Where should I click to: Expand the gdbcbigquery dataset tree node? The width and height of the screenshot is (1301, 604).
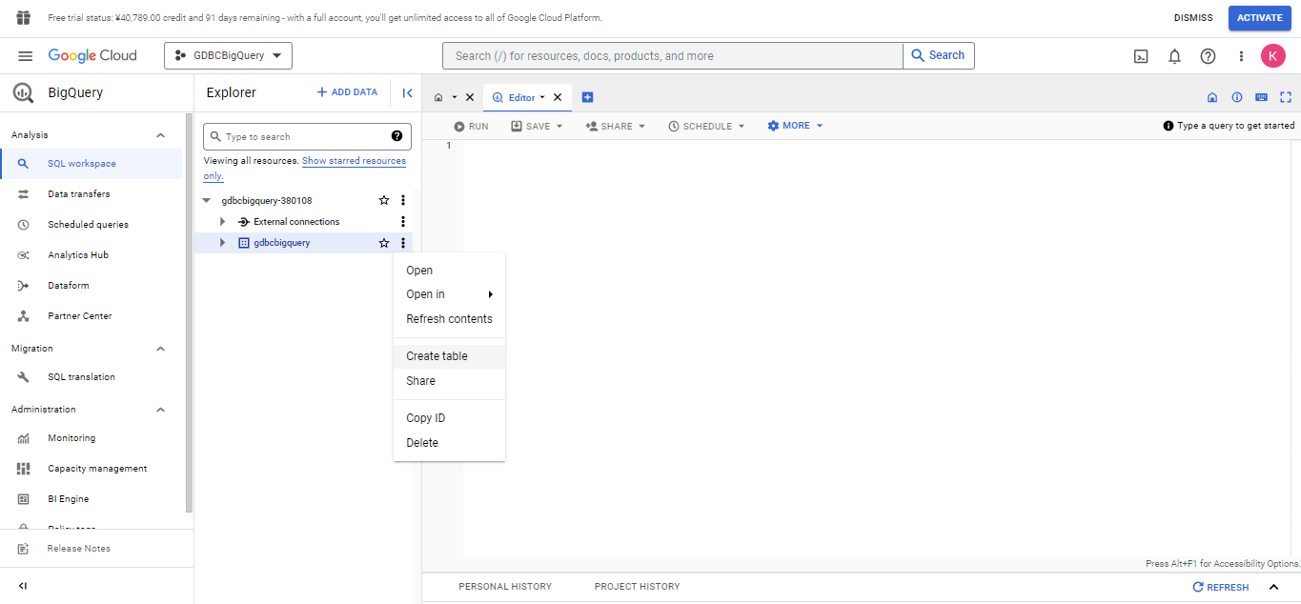[222, 243]
